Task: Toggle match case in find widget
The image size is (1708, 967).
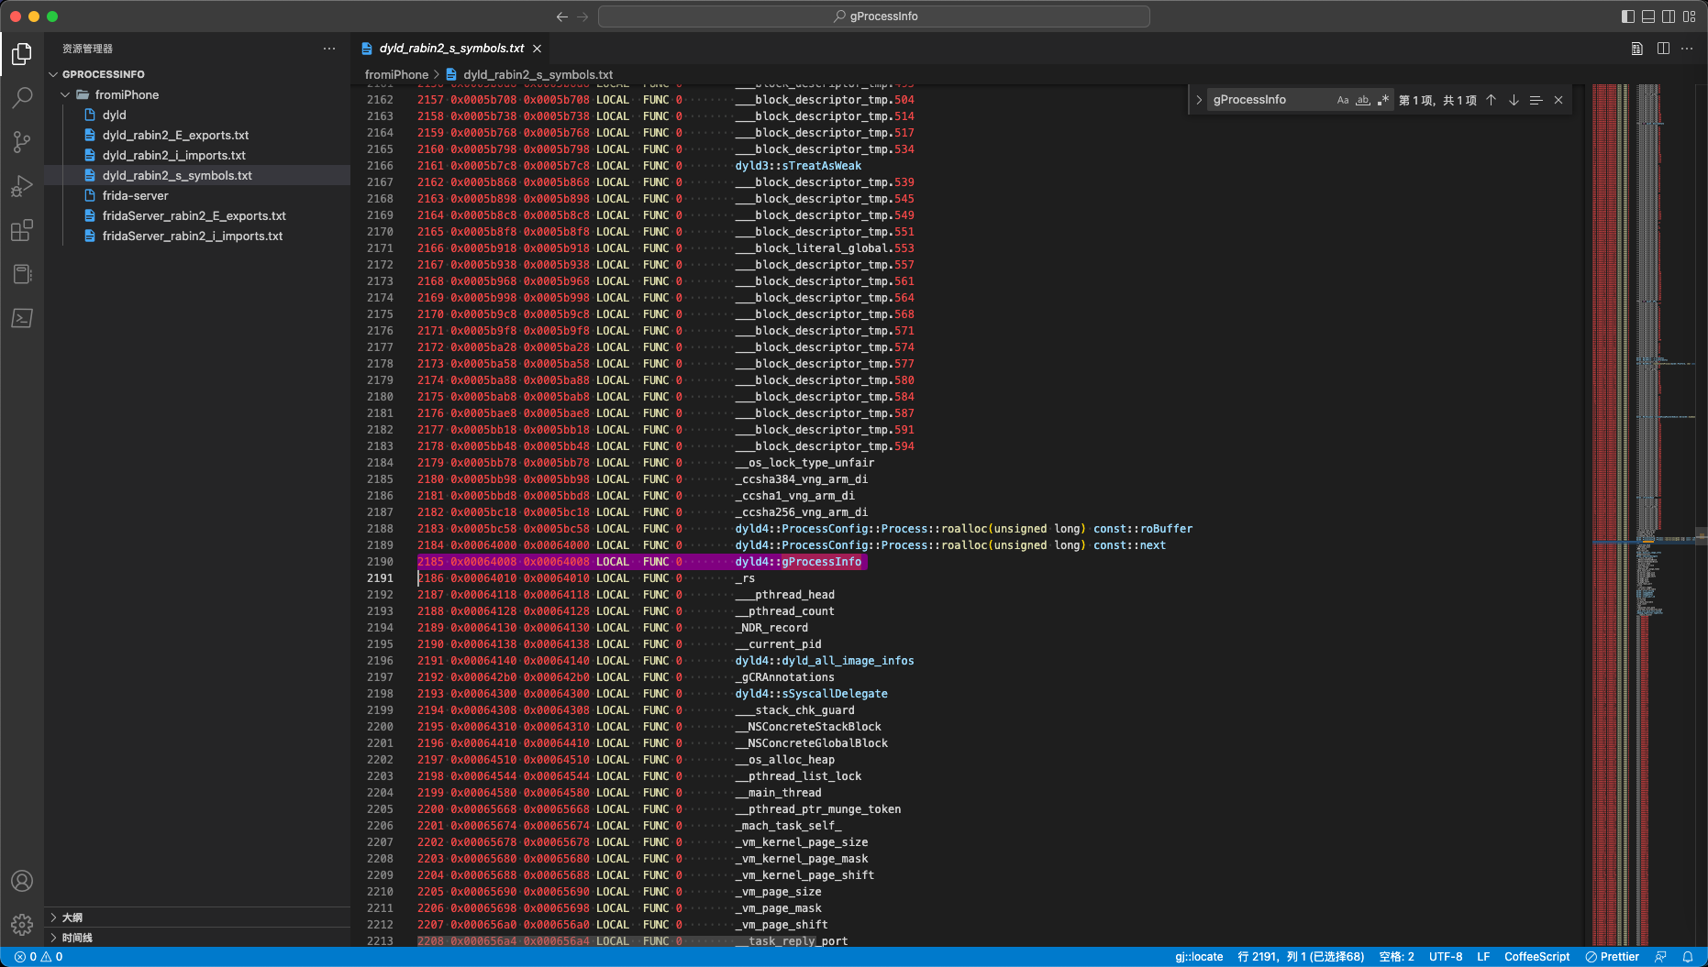Action: click(x=1343, y=100)
